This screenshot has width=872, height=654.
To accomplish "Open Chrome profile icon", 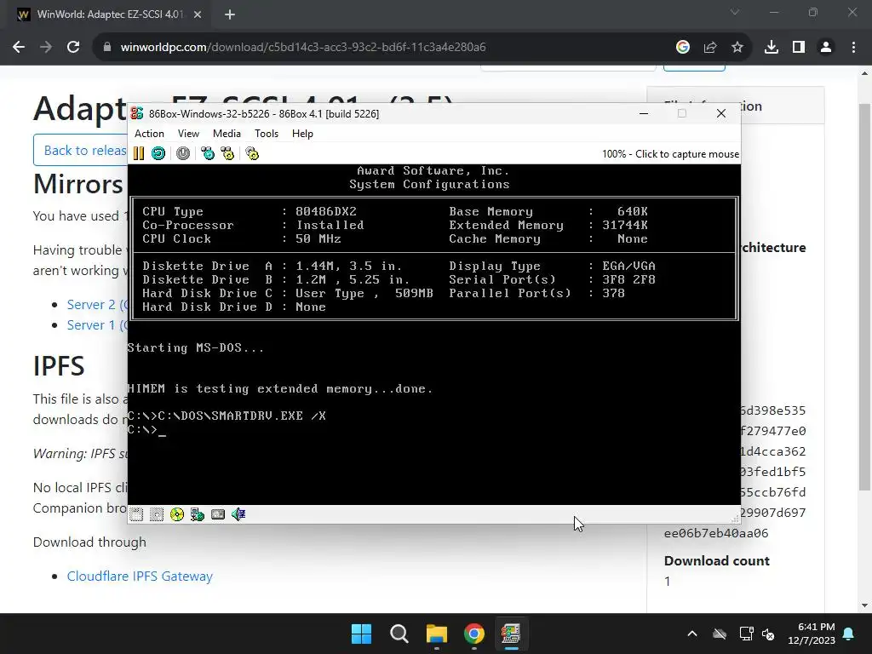I will 826,48.
